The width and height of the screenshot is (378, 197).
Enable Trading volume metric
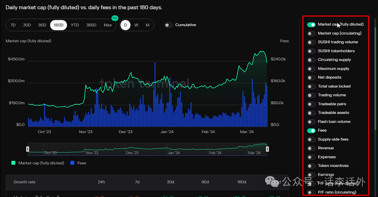coord(311,95)
